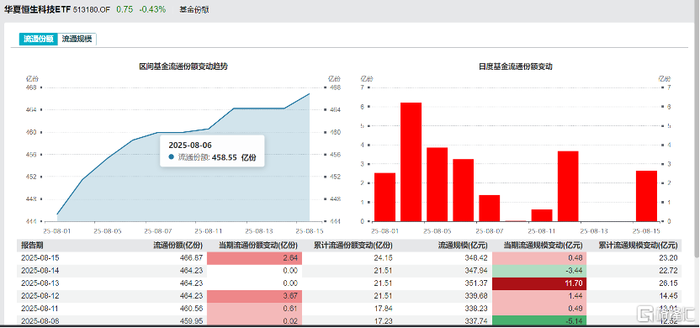Click the 报告期 column header
Screen dimensions: 700x328
[x=31, y=245]
